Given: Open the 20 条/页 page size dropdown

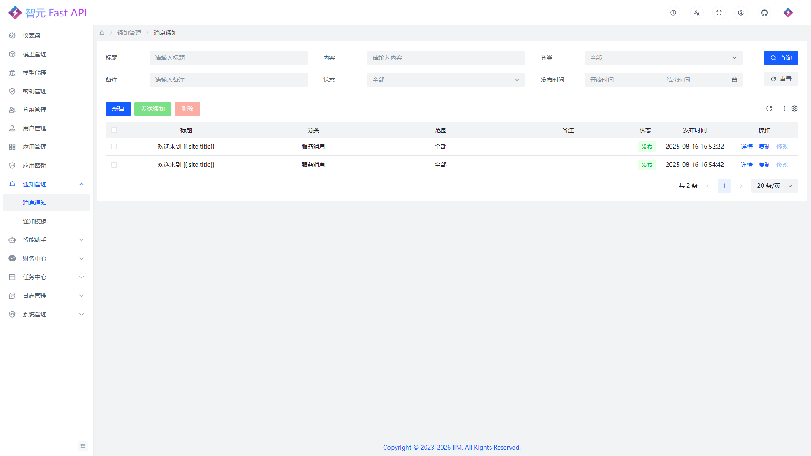Looking at the screenshot, I should [774, 186].
